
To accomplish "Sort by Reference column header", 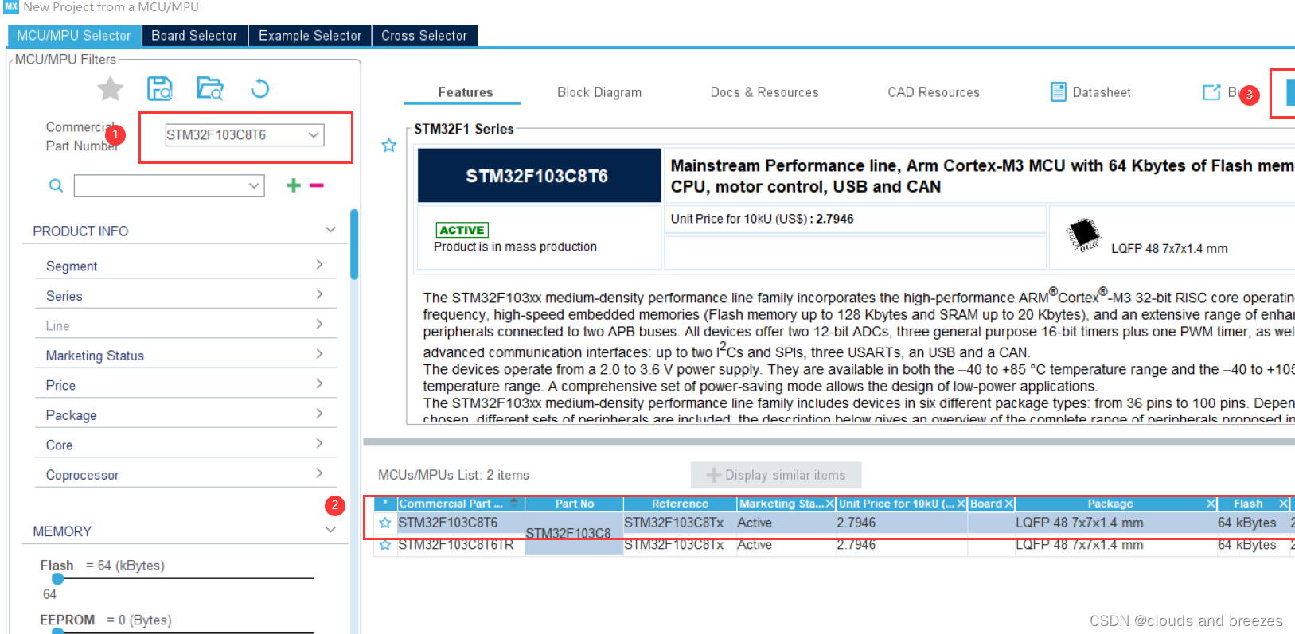I will coord(680,504).
